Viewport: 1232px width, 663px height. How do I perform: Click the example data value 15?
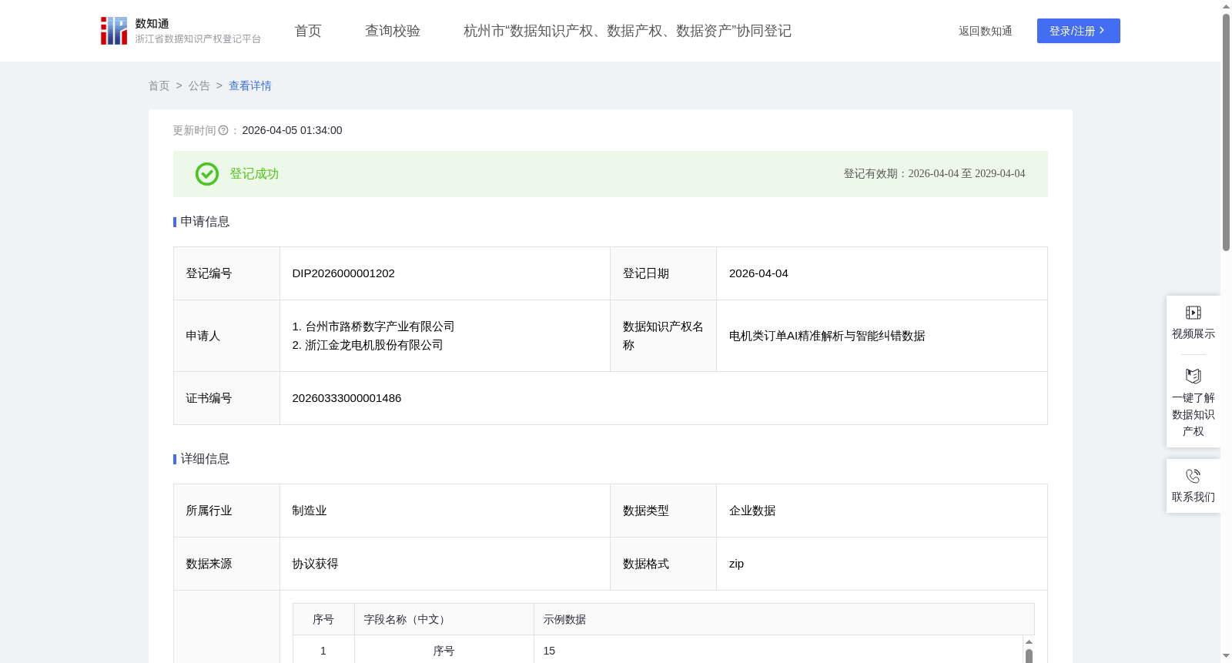click(x=549, y=651)
